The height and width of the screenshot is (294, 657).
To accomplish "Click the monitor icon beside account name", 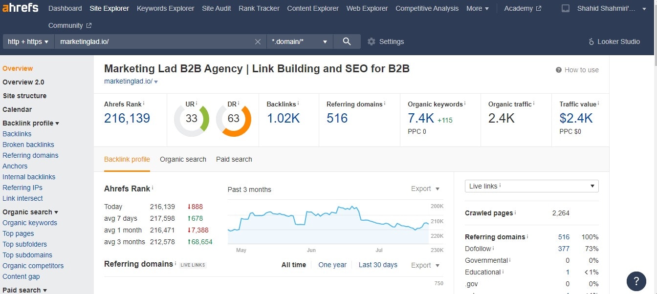I will 566,8.
